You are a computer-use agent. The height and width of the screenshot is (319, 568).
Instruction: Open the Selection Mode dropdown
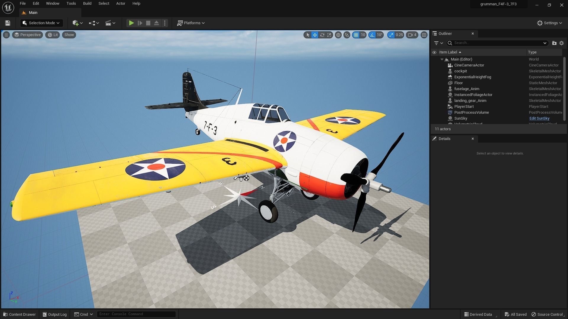click(41, 23)
